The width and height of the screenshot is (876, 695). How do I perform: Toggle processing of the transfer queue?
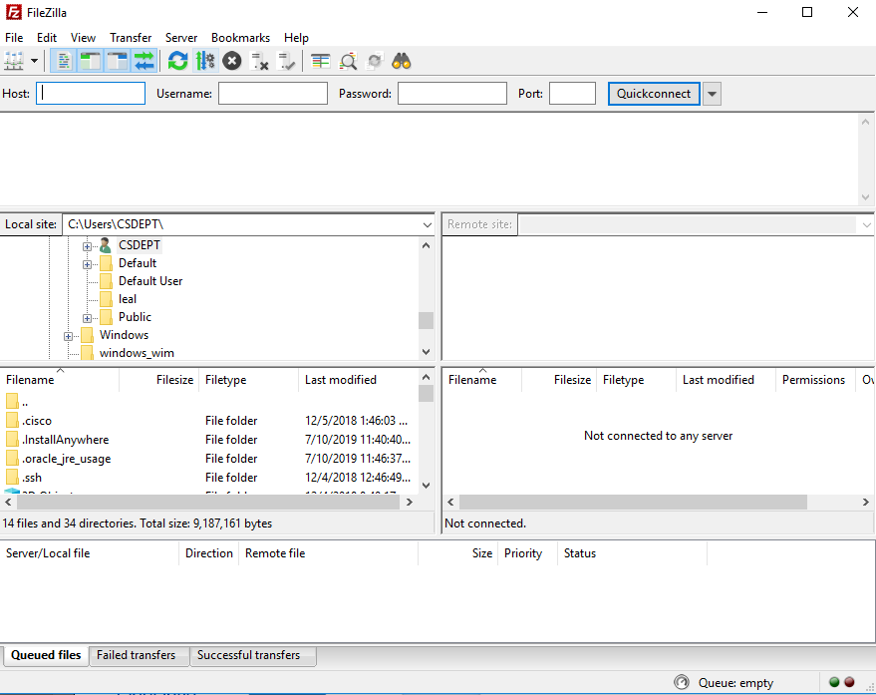(205, 61)
